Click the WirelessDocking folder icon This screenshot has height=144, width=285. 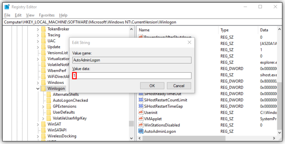coord(43,136)
